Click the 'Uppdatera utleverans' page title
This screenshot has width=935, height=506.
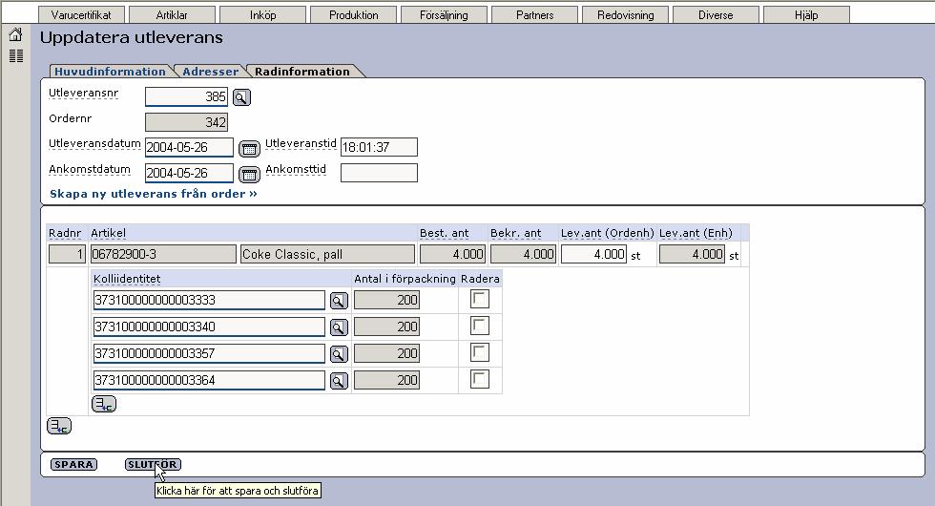[132, 37]
